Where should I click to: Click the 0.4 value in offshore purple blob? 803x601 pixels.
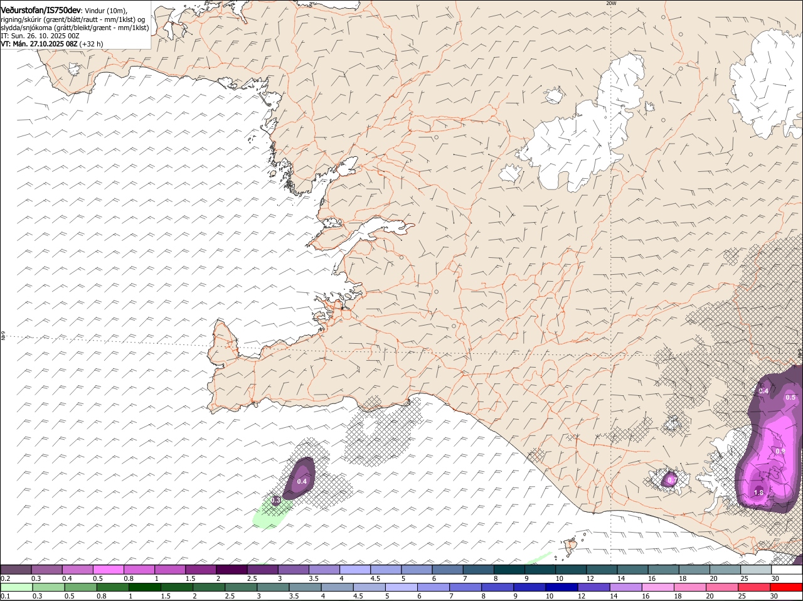pyautogui.click(x=302, y=482)
